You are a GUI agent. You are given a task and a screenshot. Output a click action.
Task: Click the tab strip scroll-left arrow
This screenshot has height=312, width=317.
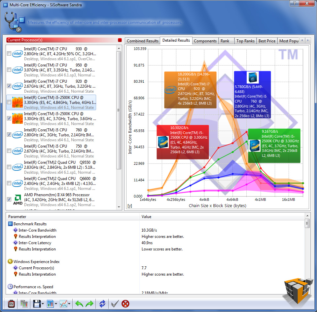tap(302, 40)
